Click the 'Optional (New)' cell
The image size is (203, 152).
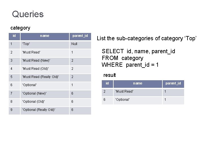[34, 93]
